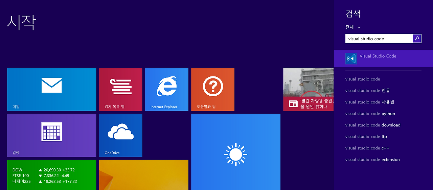Open the yellow Desktop tile
Viewport: 433px width, 190px height.
coord(144,175)
